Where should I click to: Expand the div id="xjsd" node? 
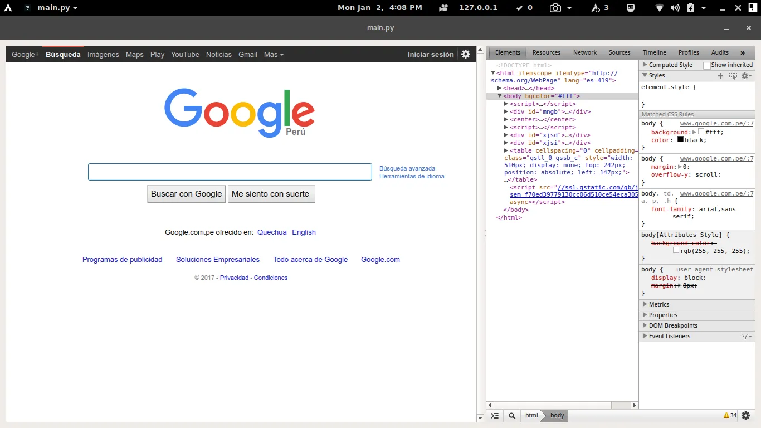(506, 135)
